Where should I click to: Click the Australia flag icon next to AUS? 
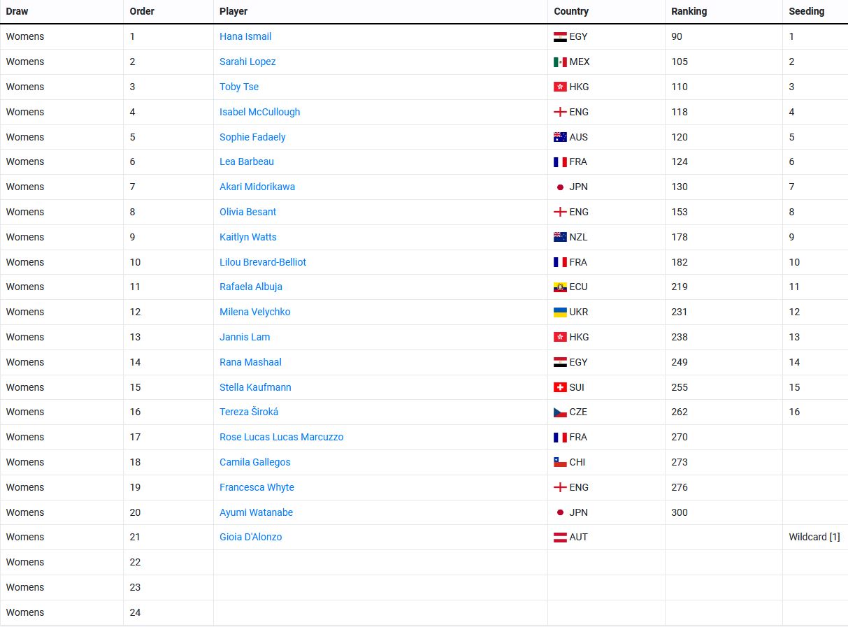tap(560, 137)
